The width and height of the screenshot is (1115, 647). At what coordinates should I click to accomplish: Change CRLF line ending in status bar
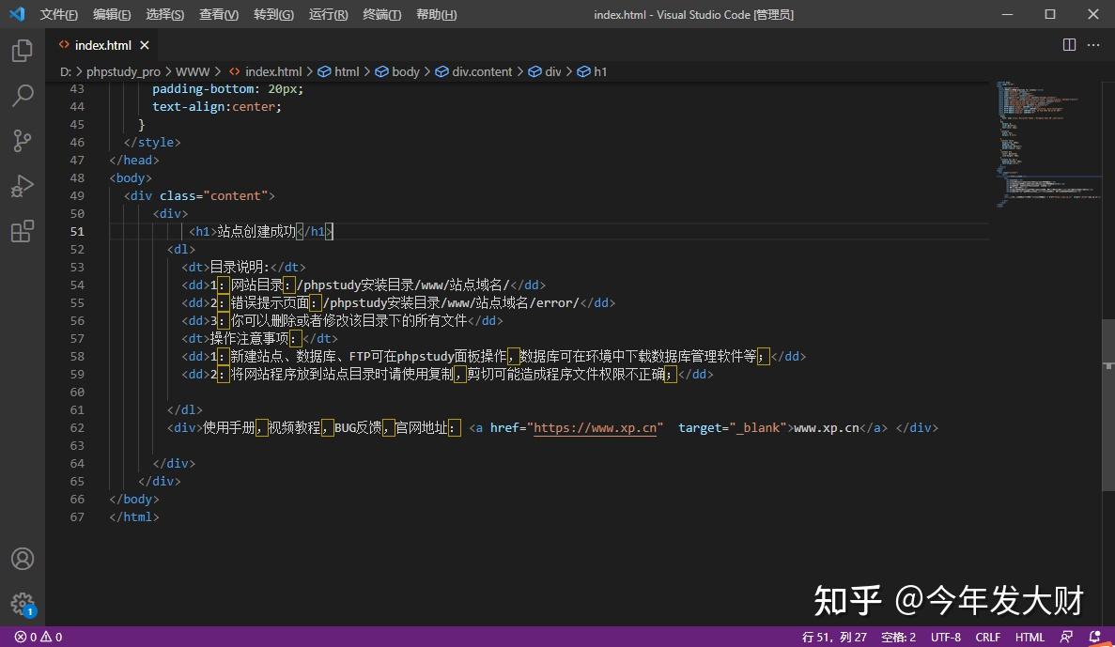click(987, 636)
